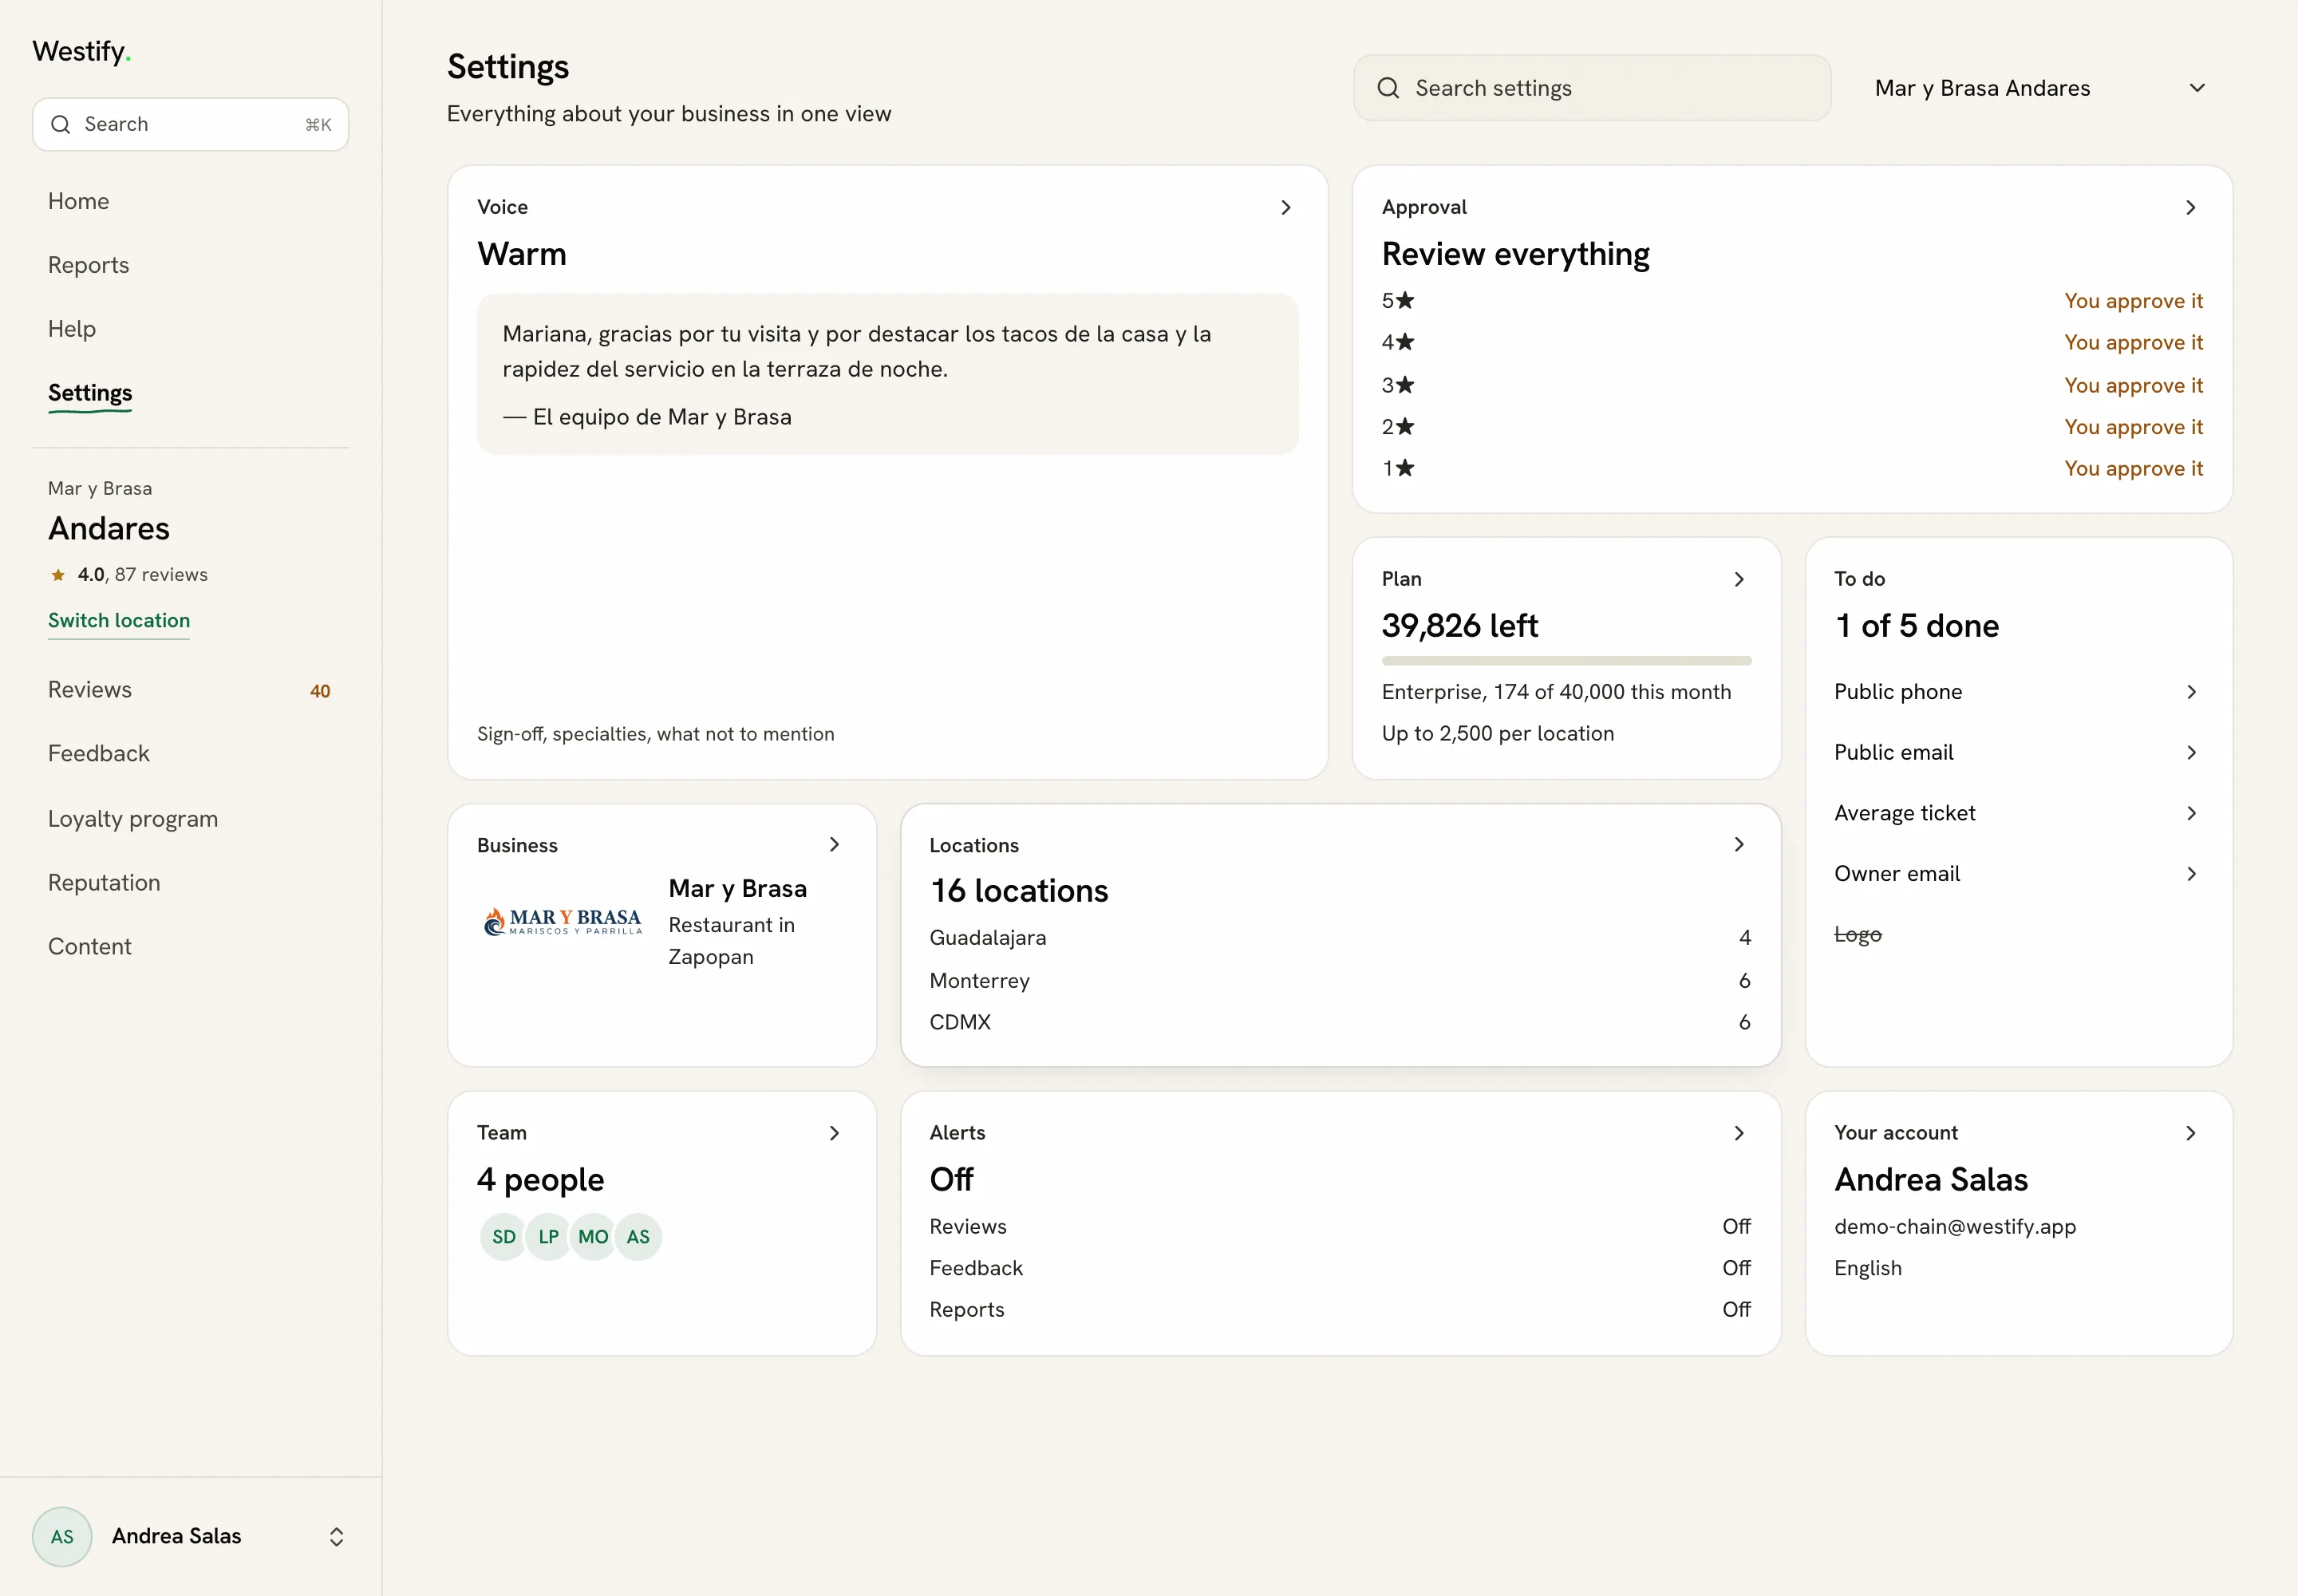Viewport: 2298px width, 1596px height.
Task: Click the AS avatar in Team card
Action: point(638,1237)
